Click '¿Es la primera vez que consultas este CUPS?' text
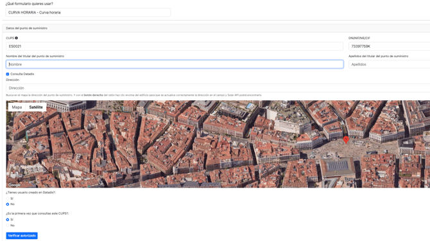Image resolution: width=430 pixels, height=241 pixels. (37, 213)
